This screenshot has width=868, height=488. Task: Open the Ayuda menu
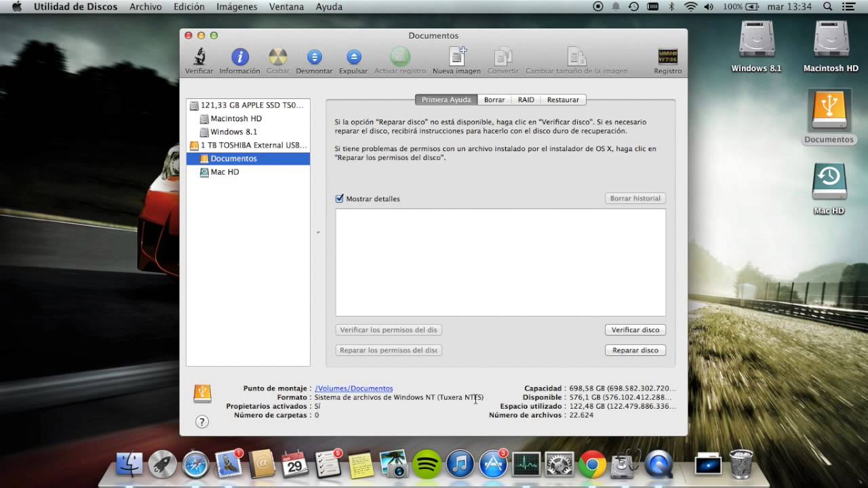click(x=329, y=7)
